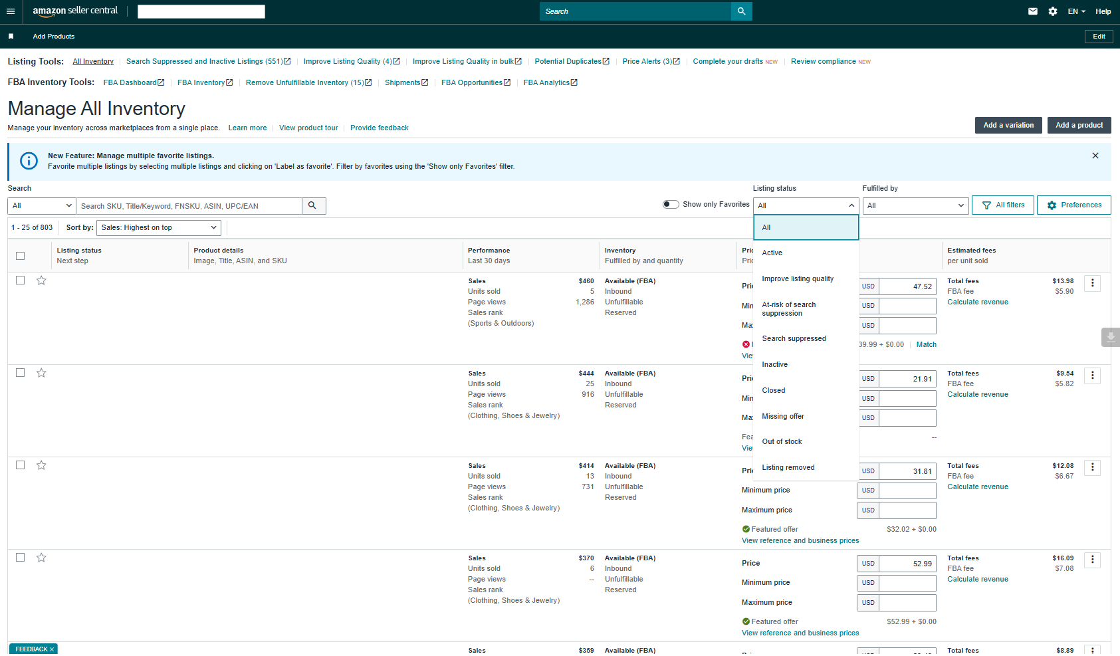This screenshot has height=656, width=1120.
Task: Open actions menu for $13.98 fees row
Action: click(1093, 283)
